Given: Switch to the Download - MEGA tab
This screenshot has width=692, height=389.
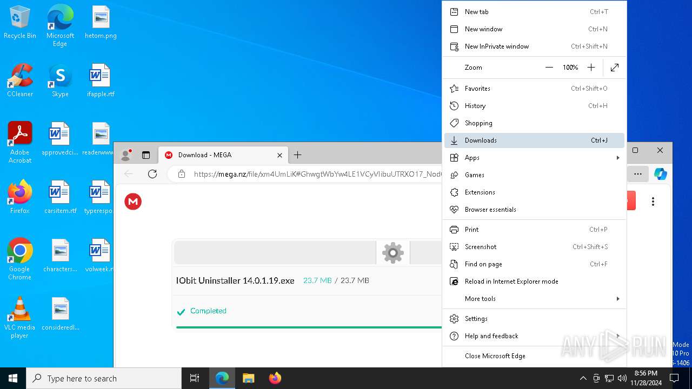Looking at the screenshot, I should 223,155.
